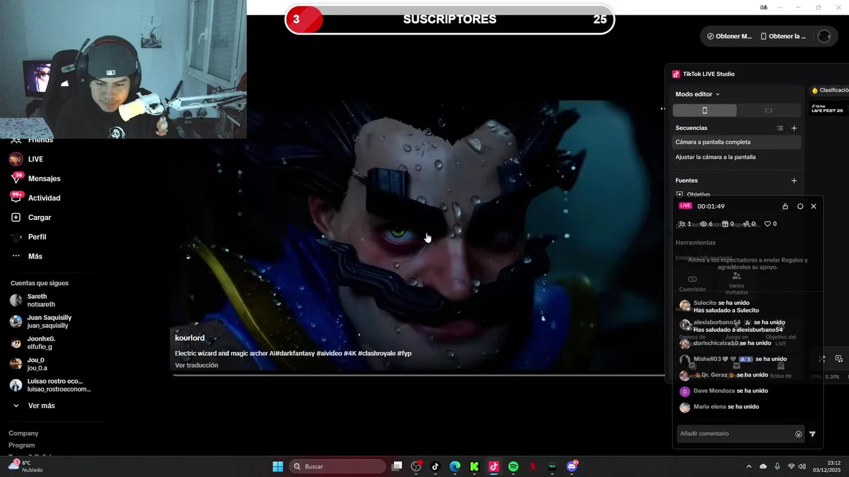Screen dimensions: 849x477
Task: Close the floating LIVE chat panel
Action: (814, 206)
